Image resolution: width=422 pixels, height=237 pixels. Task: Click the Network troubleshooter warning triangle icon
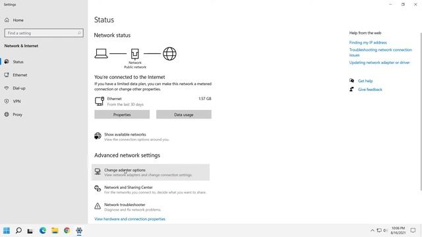[x=98, y=206]
